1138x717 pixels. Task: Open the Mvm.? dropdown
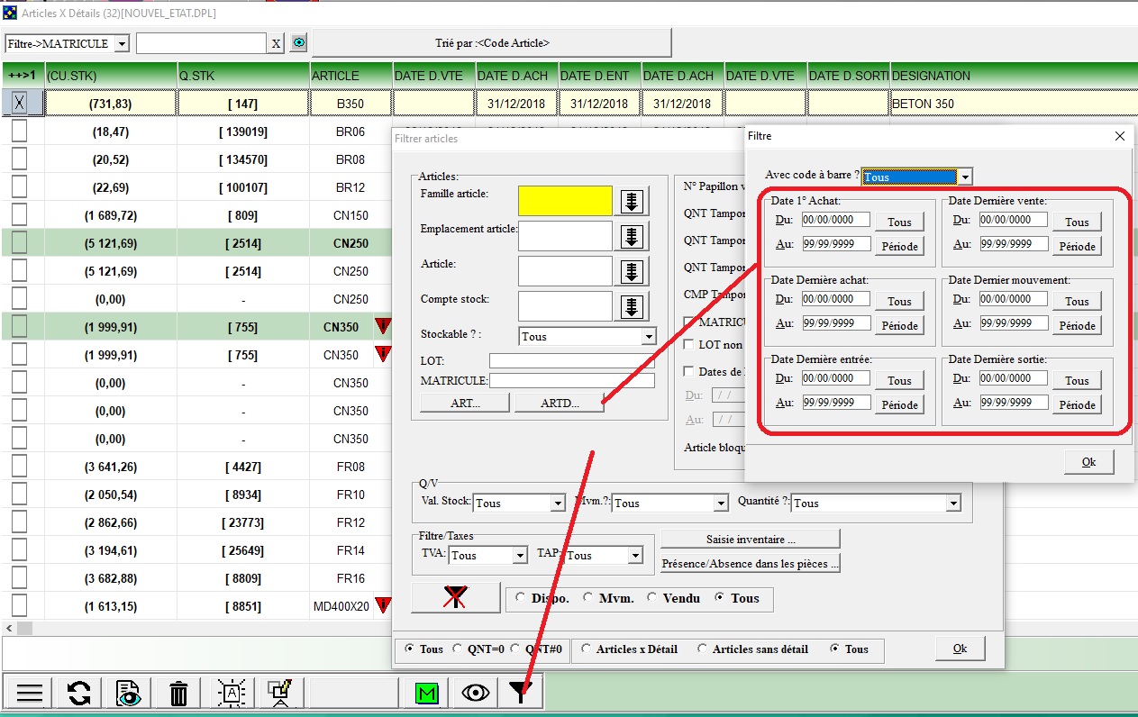pos(720,504)
